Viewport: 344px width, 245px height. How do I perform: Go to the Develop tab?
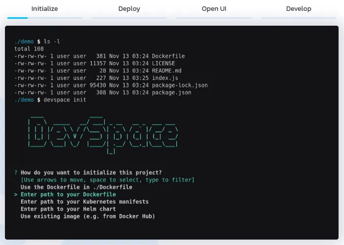coord(299,9)
